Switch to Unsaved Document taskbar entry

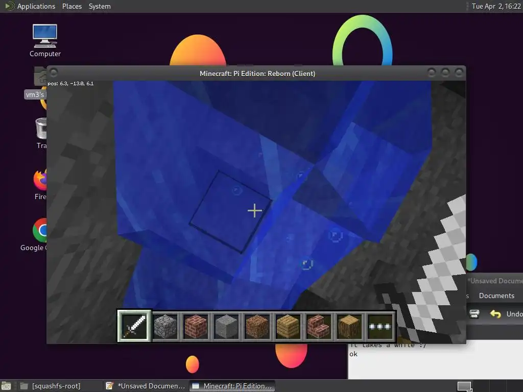(x=146, y=386)
